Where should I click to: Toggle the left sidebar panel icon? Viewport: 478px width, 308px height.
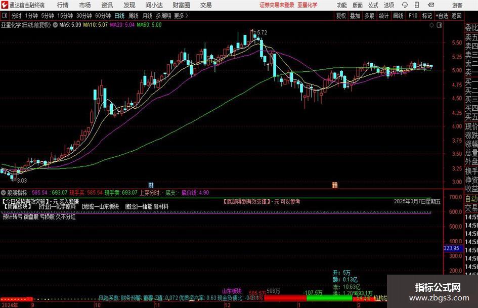pos(5,16)
